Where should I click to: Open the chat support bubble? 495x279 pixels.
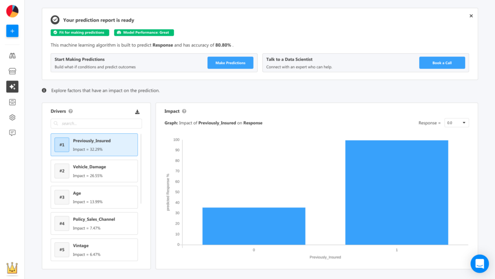(x=479, y=263)
